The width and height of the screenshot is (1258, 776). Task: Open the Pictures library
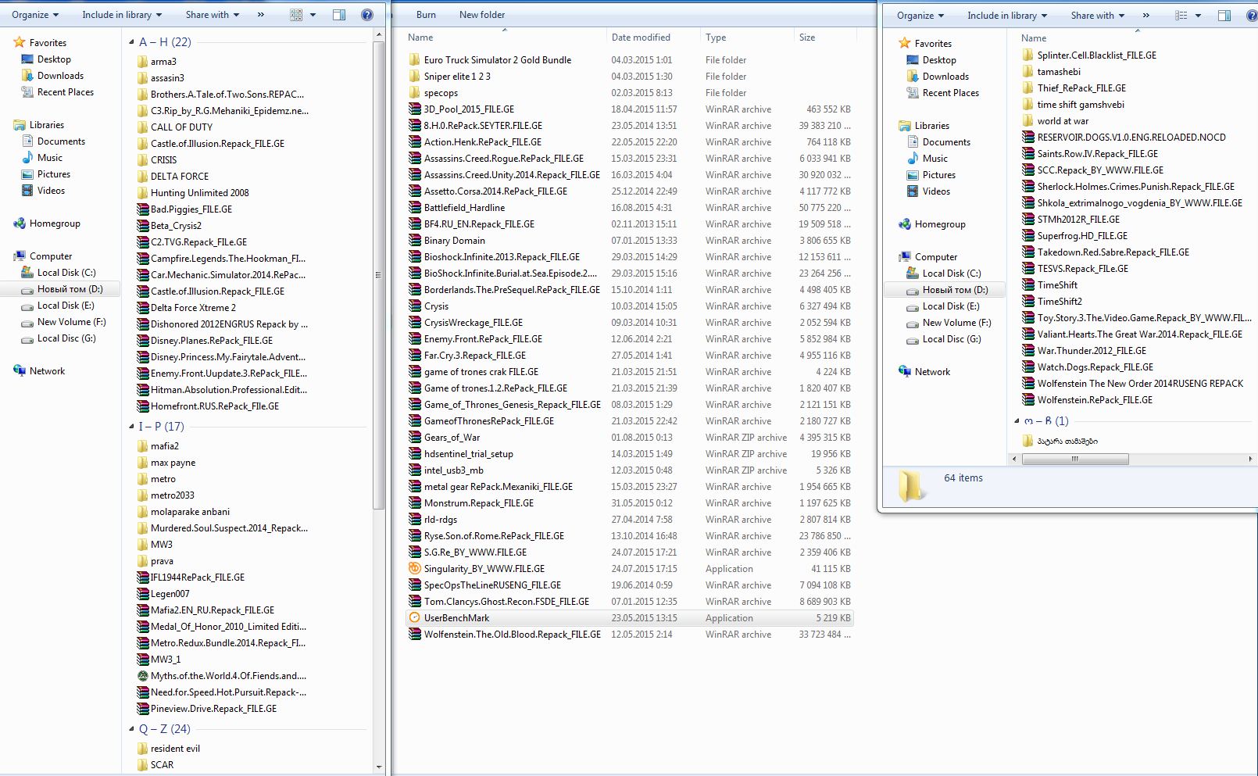[x=53, y=173]
